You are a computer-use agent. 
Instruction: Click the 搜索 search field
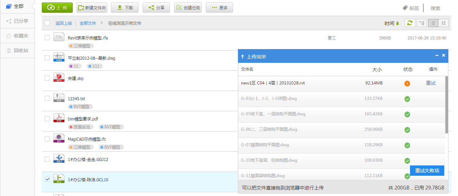pos(435,8)
